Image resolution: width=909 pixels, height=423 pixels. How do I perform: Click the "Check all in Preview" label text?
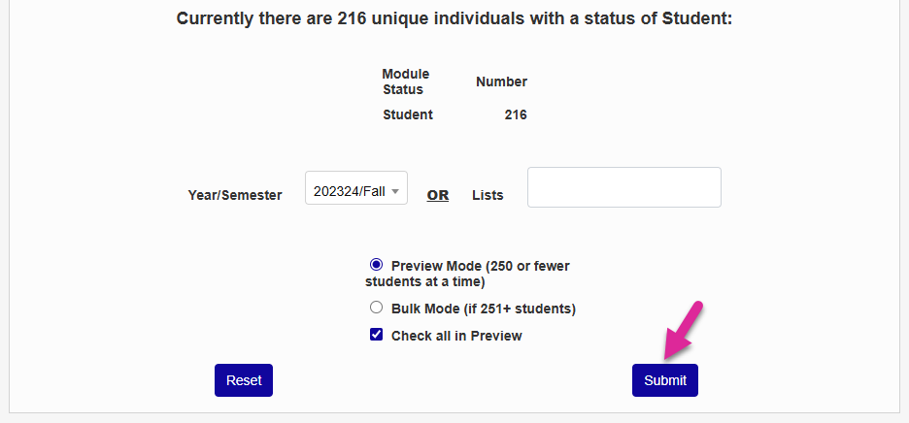(456, 336)
